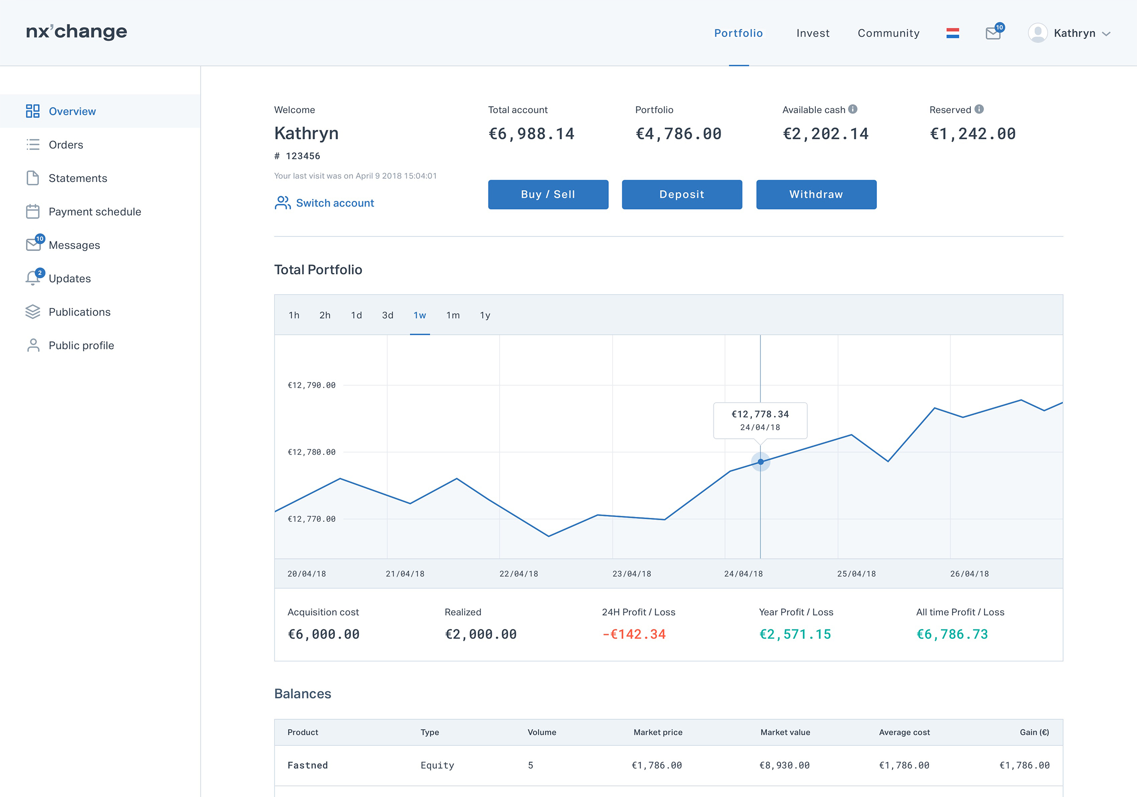1137x797 pixels.
Task: Open the mail icon in header
Action: [993, 33]
